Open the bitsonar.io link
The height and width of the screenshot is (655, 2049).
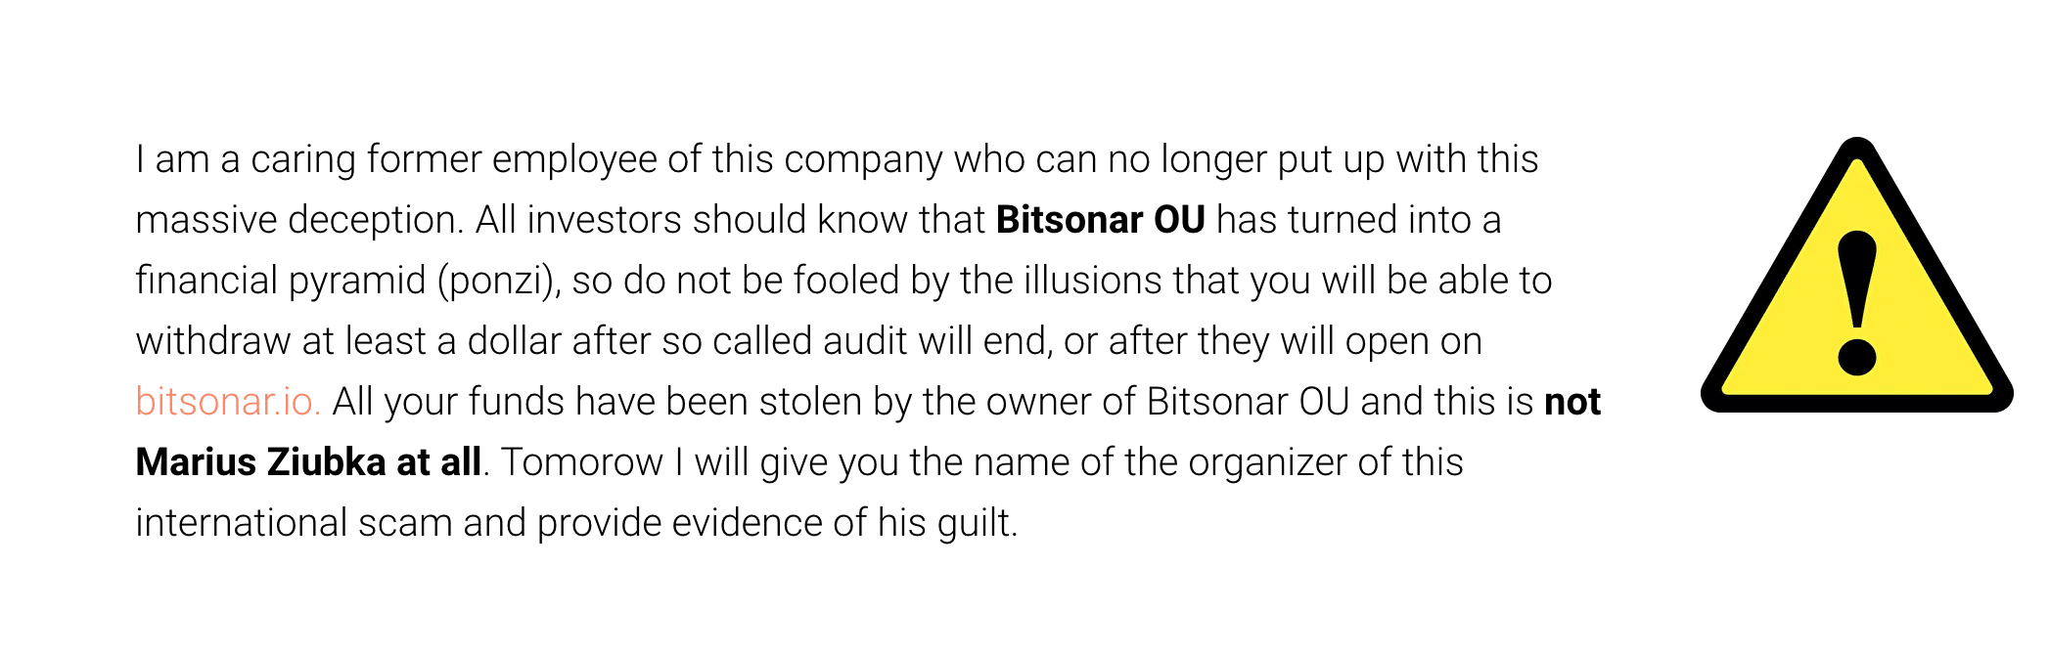[228, 402]
